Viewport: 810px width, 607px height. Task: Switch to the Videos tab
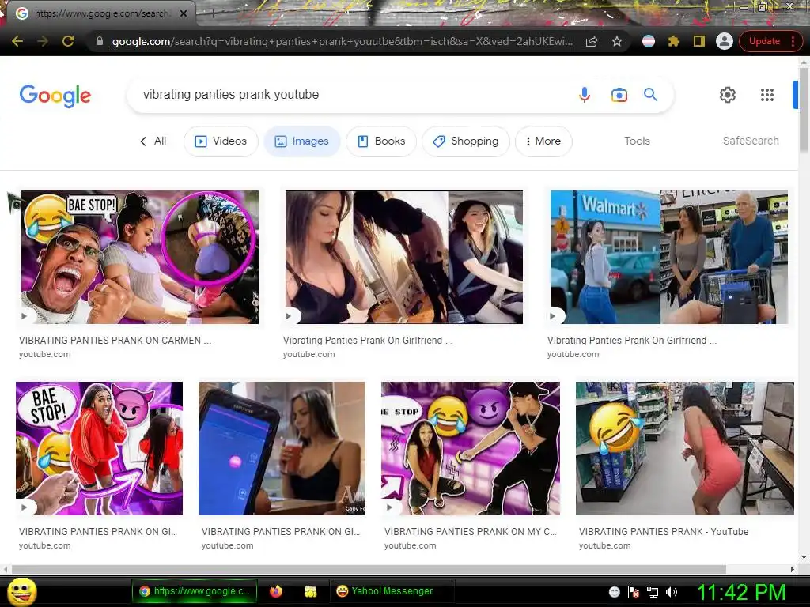pyautogui.click(x=221, y=141)
